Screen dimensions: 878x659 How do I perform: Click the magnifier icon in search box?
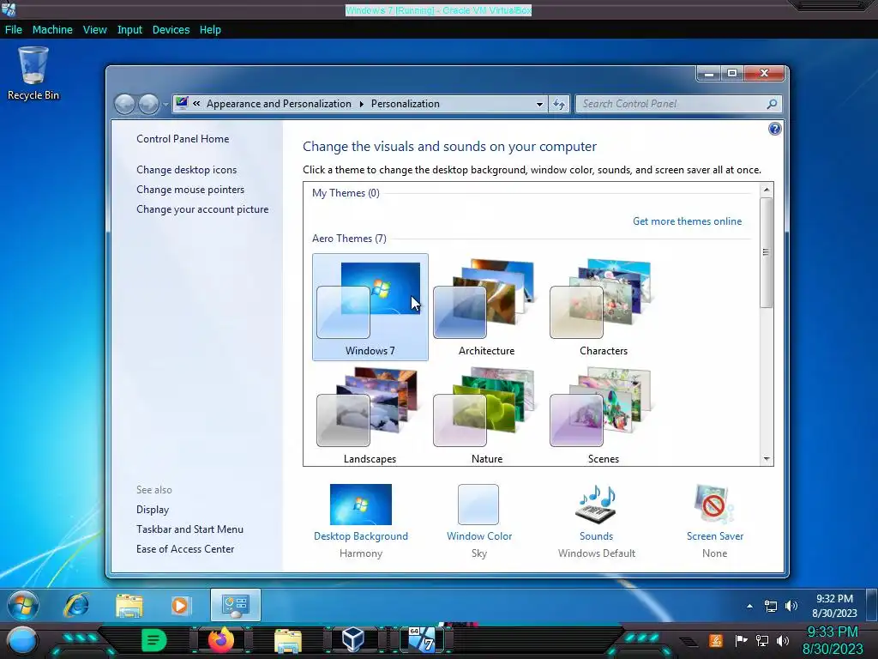coord(772,104)
